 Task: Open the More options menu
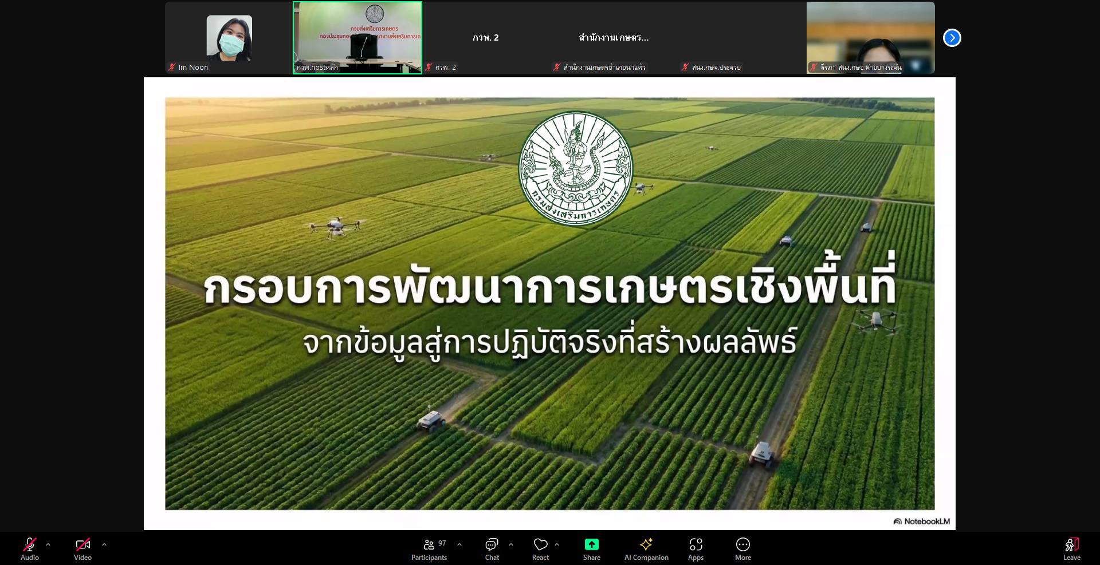click(742, 548)
